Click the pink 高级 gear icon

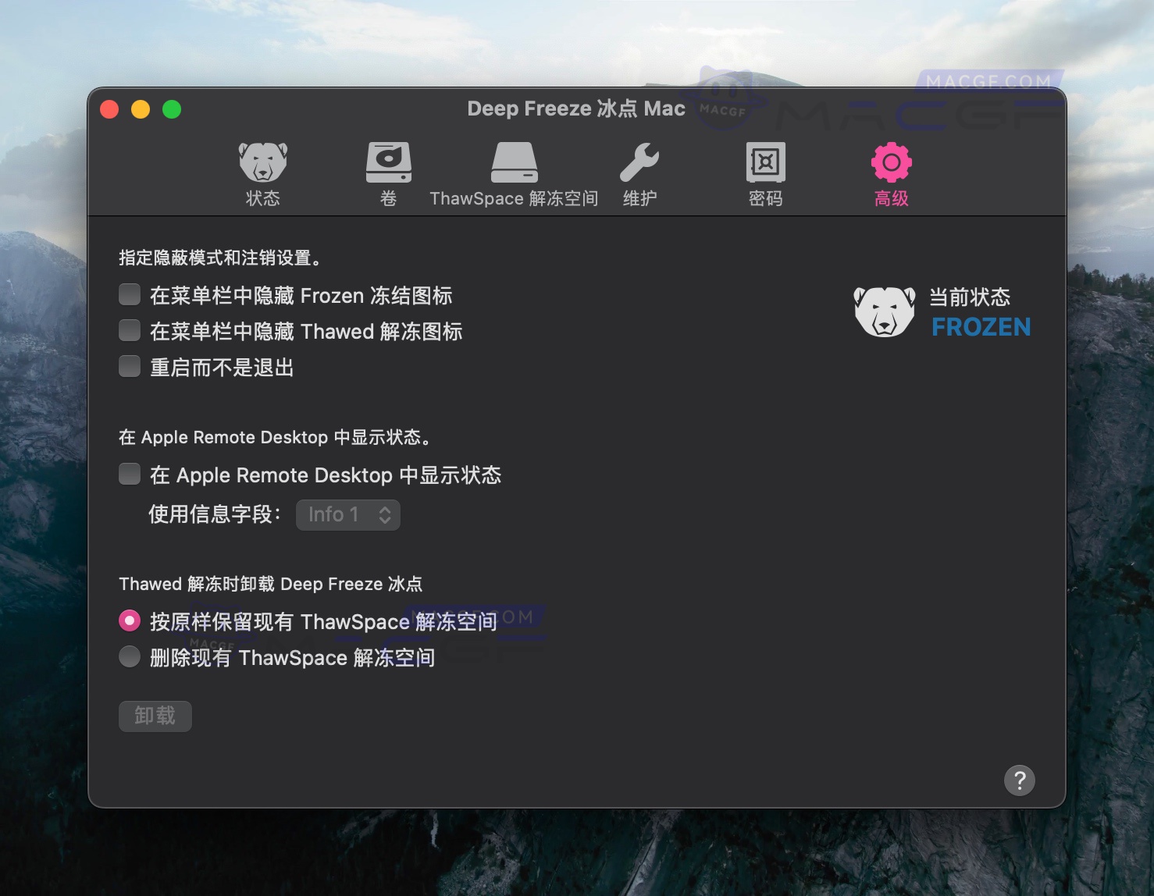(x=890, y=162)
